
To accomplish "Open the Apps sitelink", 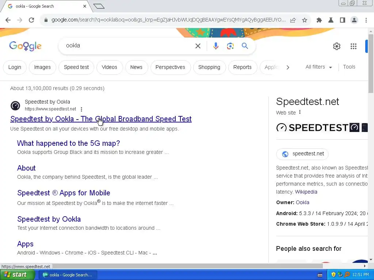I will pyautogui.click(x=25, y=244).
